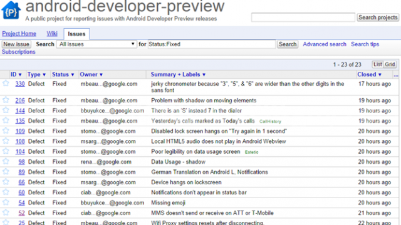Open Status column header menu
Viewport: 401px width, 225px height.
[x=63, y=74]
